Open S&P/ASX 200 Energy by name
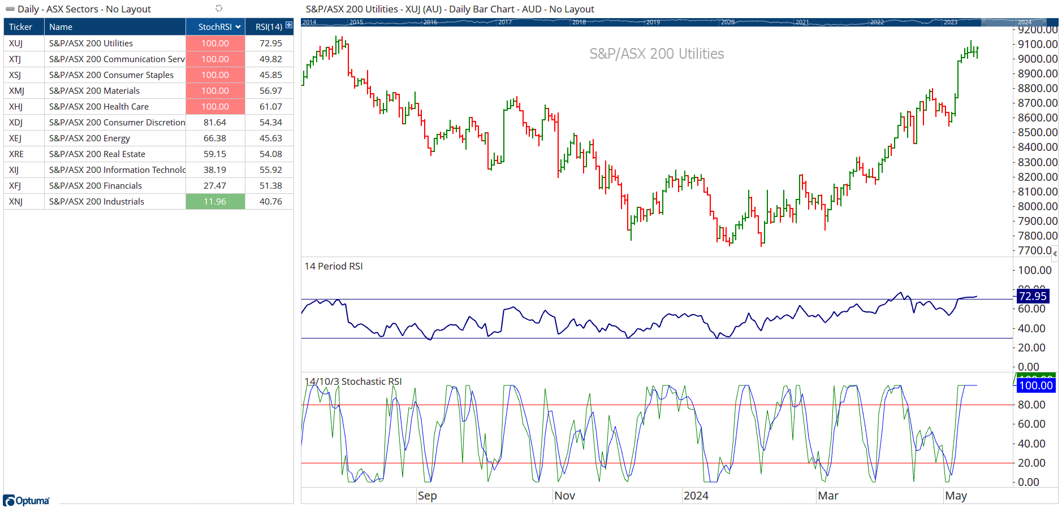This screenshot has height=508, width=1062. point(89,138)
